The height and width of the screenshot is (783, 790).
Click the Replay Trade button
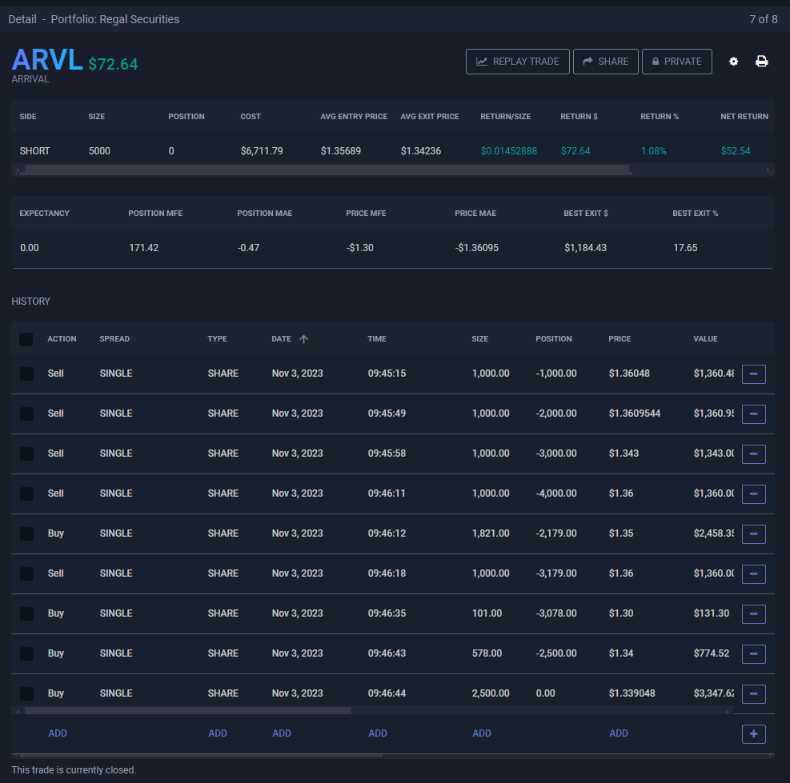click(517, 62)
